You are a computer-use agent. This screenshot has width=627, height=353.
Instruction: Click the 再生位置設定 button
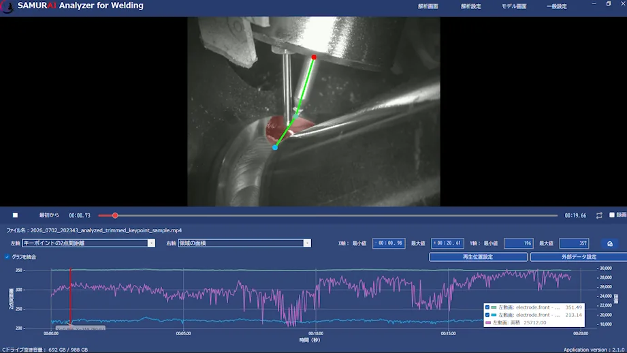(478, 257)
